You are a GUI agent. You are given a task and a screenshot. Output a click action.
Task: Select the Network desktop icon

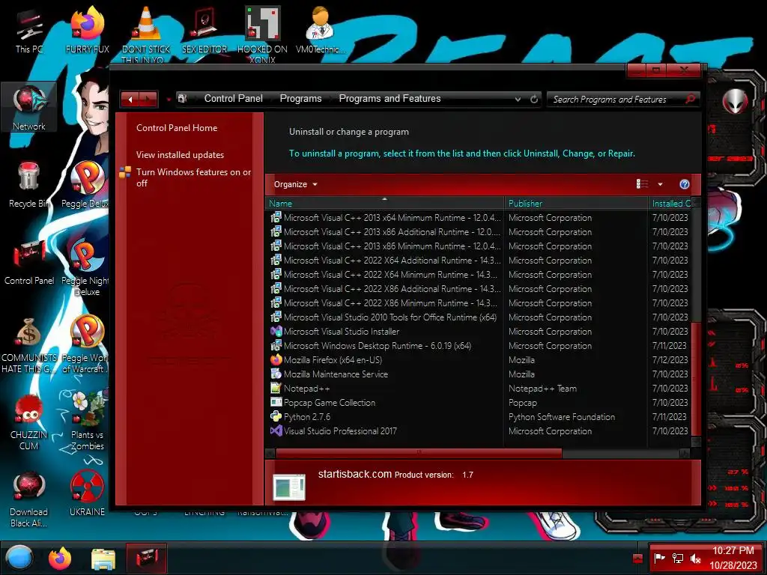pyautogui.click(x=29, y=108)
